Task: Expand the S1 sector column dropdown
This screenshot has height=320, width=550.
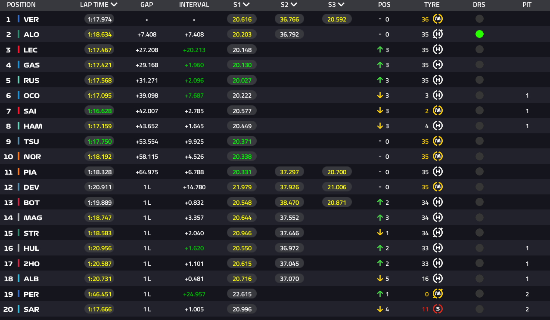Action: [246, 5]
